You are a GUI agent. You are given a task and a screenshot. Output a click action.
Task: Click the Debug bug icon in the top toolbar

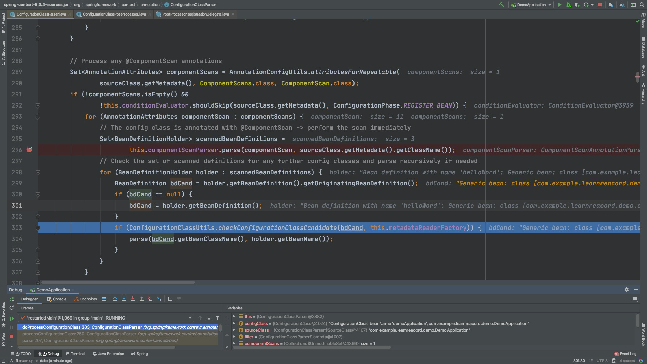coord(568,5)
